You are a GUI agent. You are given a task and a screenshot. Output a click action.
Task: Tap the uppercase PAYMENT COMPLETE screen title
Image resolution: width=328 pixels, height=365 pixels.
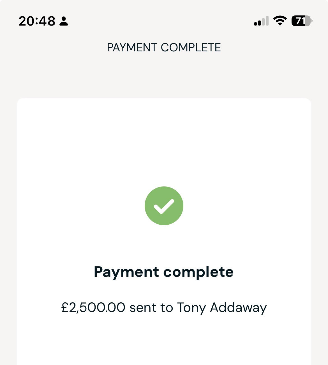164,47
